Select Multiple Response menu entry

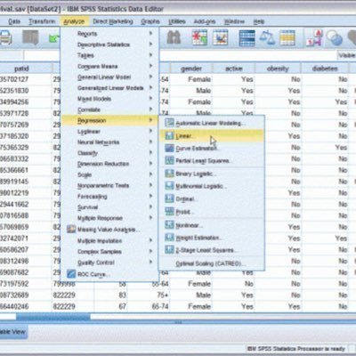point(109,218)
